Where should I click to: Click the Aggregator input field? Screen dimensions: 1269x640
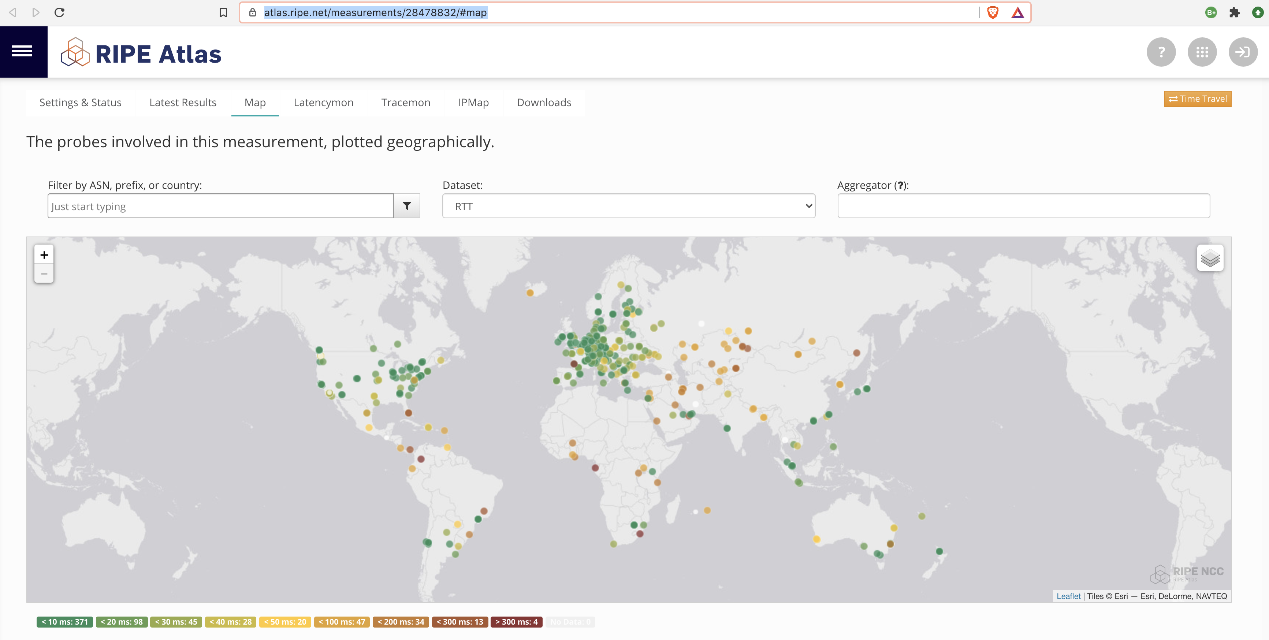1023,205
